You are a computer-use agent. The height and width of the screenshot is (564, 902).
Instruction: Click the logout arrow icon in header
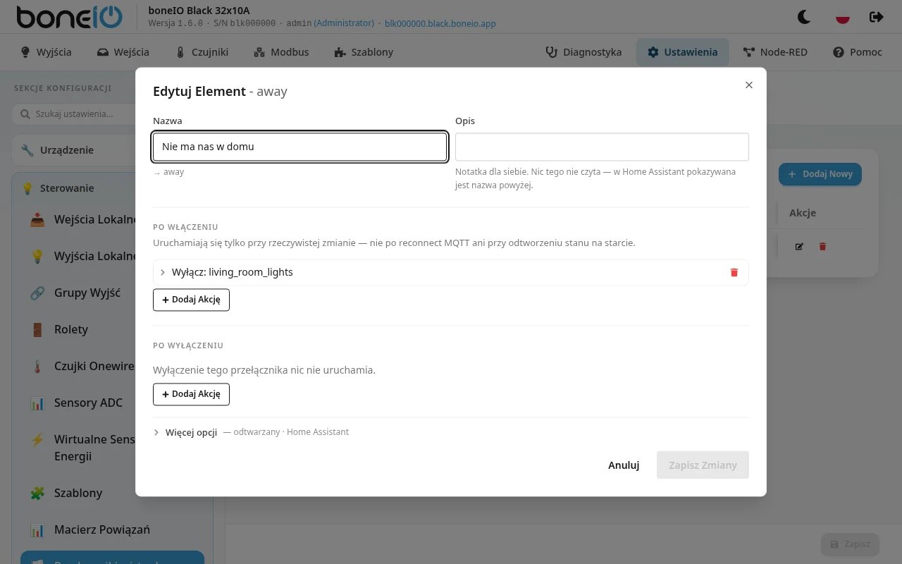point(876,17)
